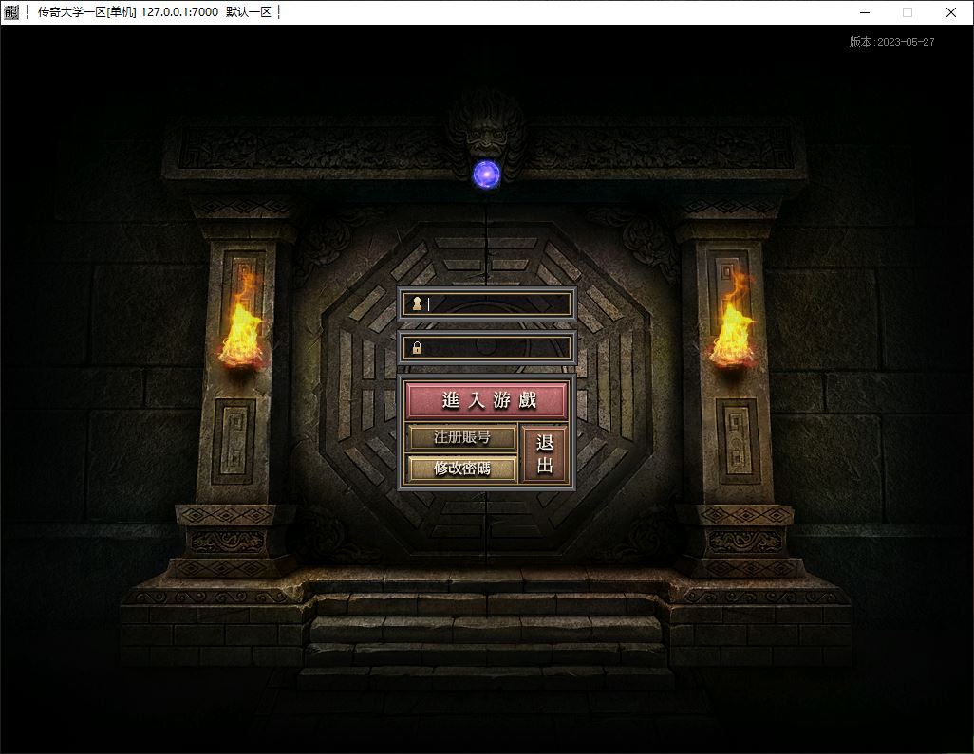Focus the password input field
This screenshot has height=754, width=974.
(x=496, y=347)
